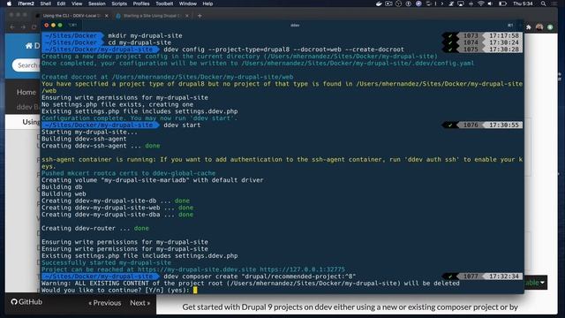Open the Wi-Fi status menu
This screenshot has height=318, width=565.
pyautogui.click(x=480, y=4)
